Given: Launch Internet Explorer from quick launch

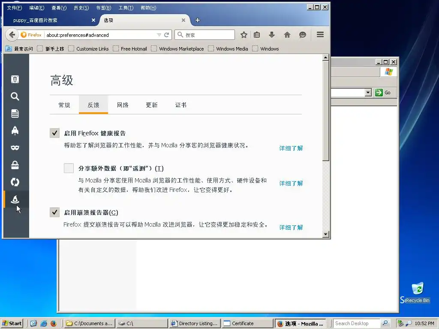Looking at the screenshot, I should coord(44,323).
